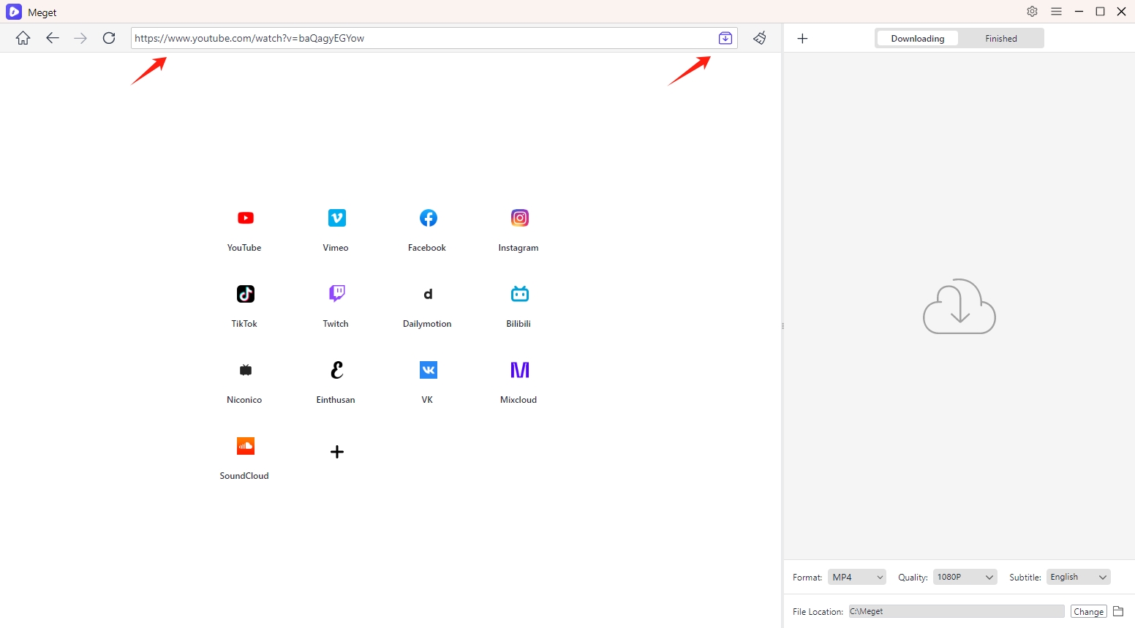1135x628 pixels.
Task: Click the Meget app logo
Action: tap(14, 12)
